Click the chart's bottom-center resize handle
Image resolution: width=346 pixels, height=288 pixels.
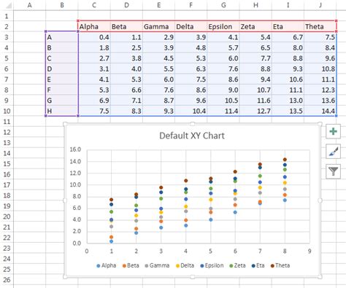click(x=192, y=277)
